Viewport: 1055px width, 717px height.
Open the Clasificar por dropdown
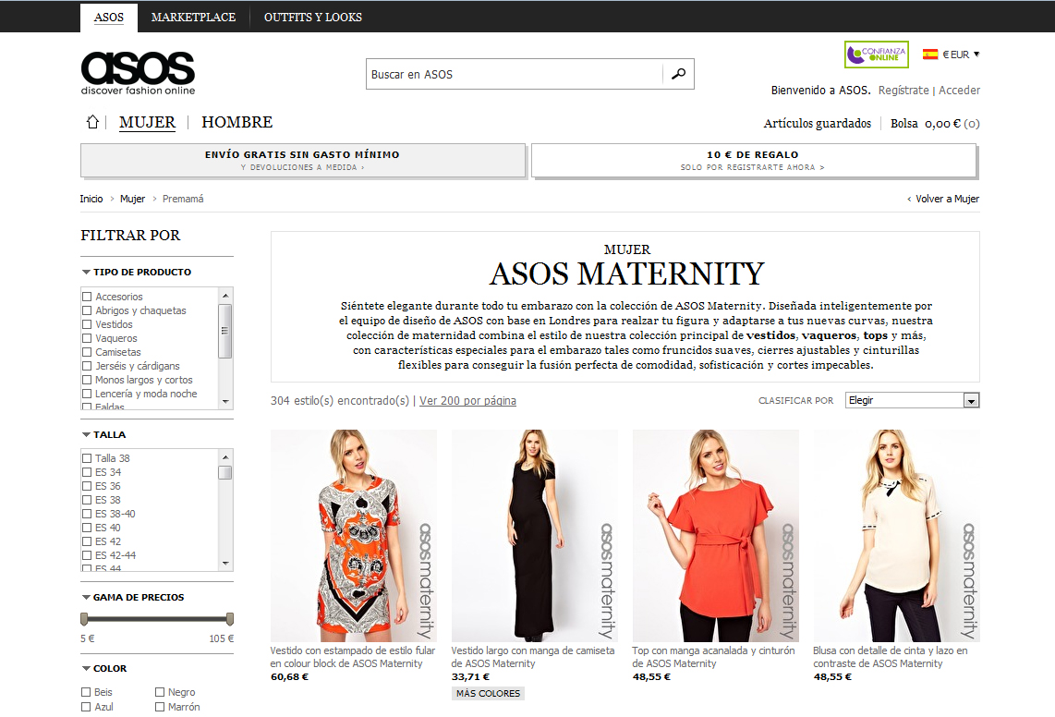(x=913, y=401)
